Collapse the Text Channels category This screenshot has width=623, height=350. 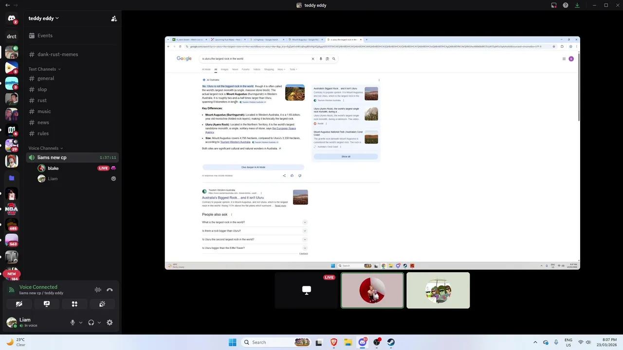point(44,69)
